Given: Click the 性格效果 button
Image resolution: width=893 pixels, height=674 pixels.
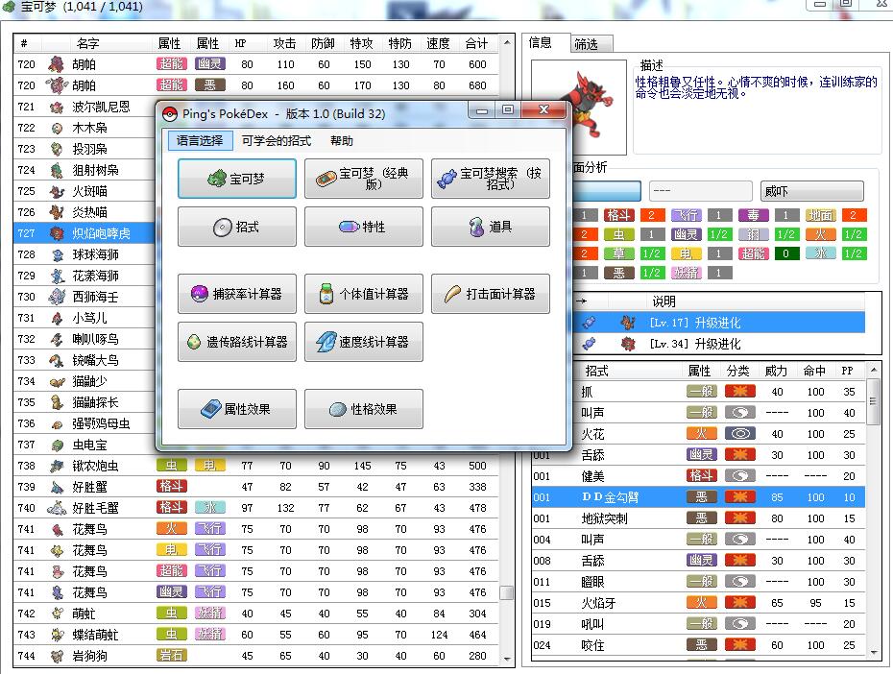Looking at the screenshot, I should tap(363, 409).
